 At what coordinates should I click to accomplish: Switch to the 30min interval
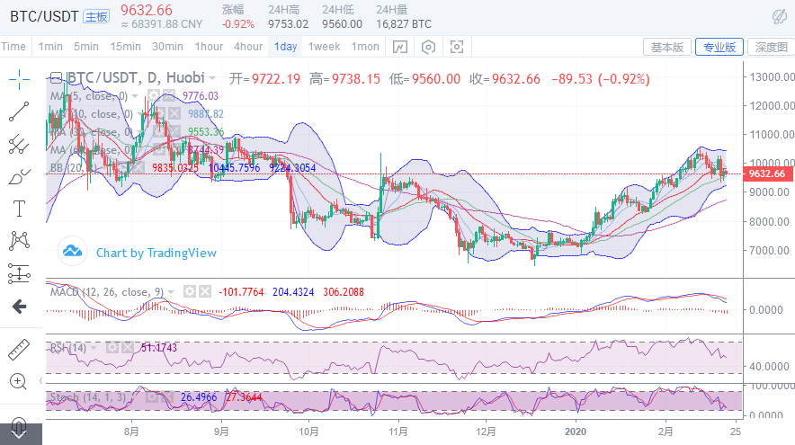pyautogui.click(x=167, y=47)
